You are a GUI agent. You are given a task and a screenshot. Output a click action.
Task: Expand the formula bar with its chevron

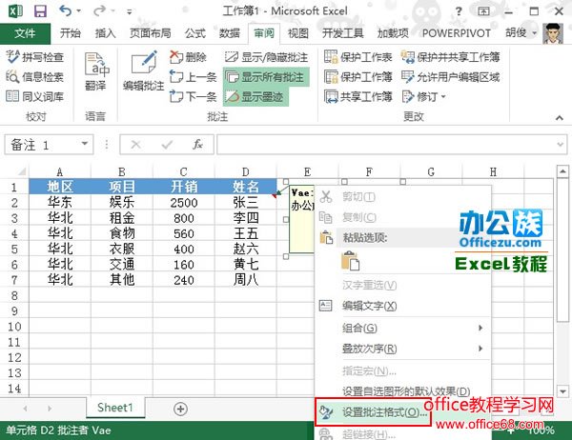561,145
